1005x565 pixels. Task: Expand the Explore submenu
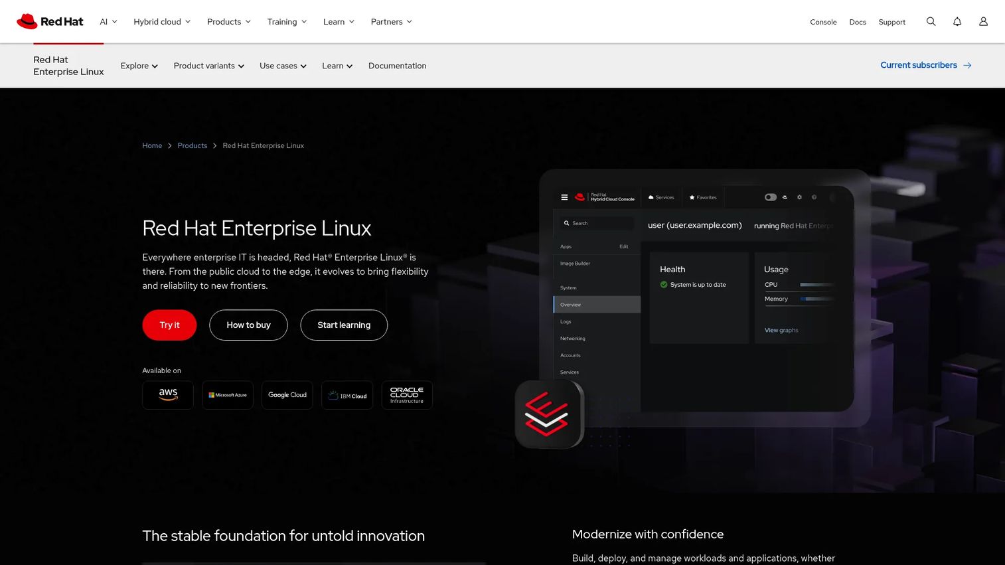coord(139,66)
